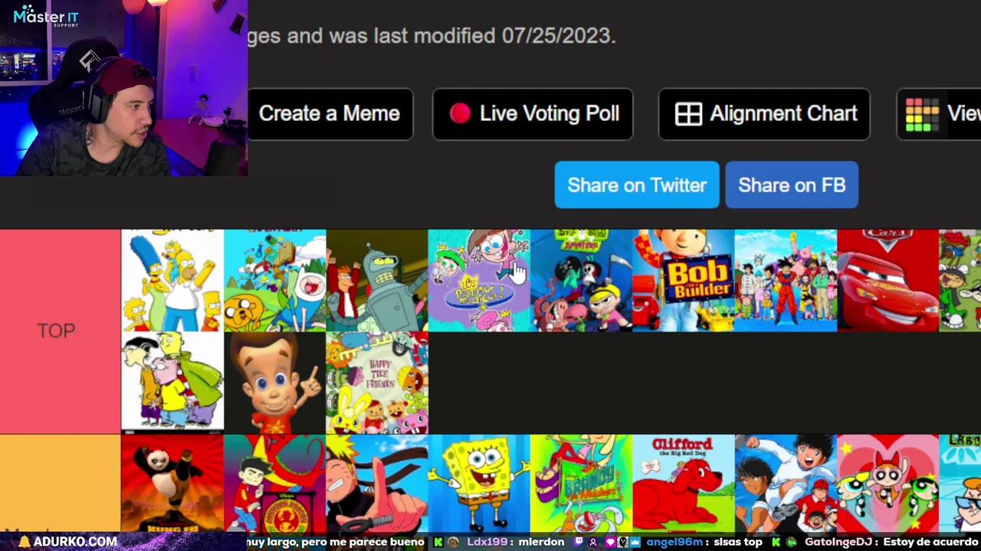Share the tier list on Twitter
Viewport: 981px width, 551px height.
(637, 184)
